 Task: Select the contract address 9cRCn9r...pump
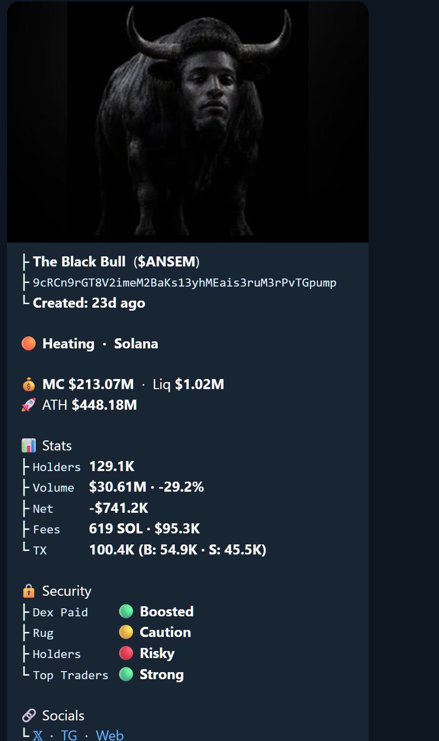pos(184,283)
